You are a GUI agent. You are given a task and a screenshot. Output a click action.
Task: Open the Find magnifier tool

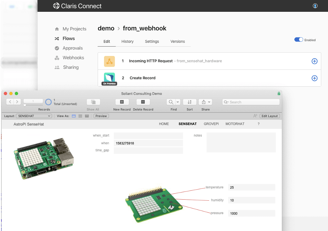[171, 102]
